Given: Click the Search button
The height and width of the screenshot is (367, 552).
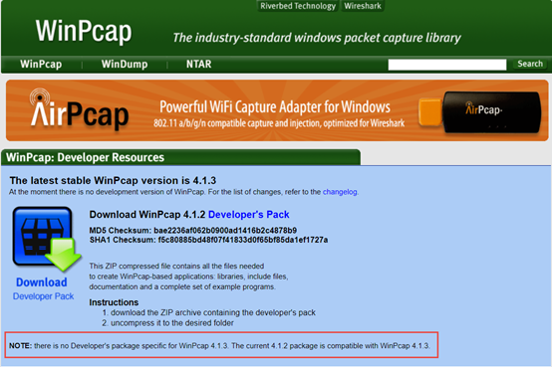Looking at the screenshot, I should pos(530,64).
